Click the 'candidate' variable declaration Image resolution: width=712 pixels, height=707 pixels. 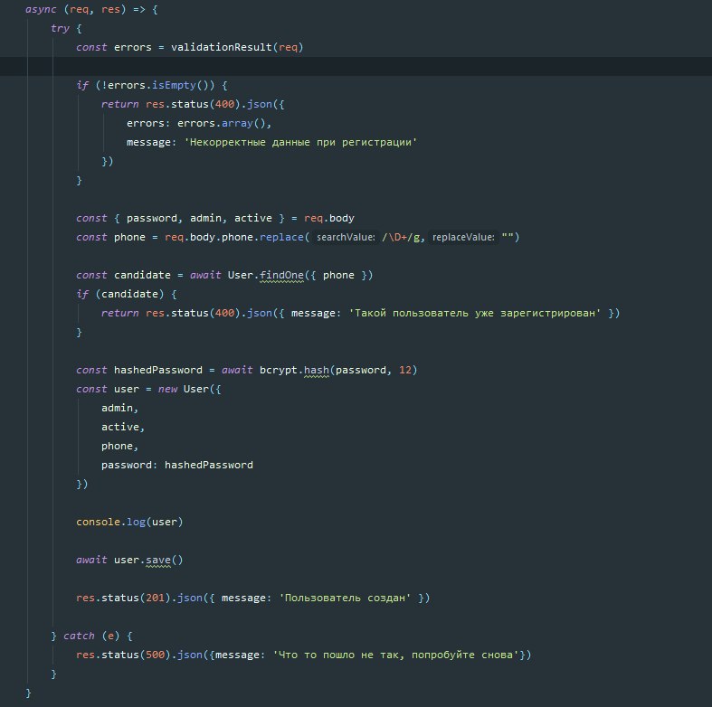coord(142,276)
